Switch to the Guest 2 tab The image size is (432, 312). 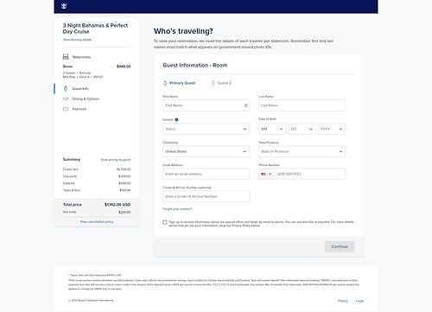(x=221, y=83)
